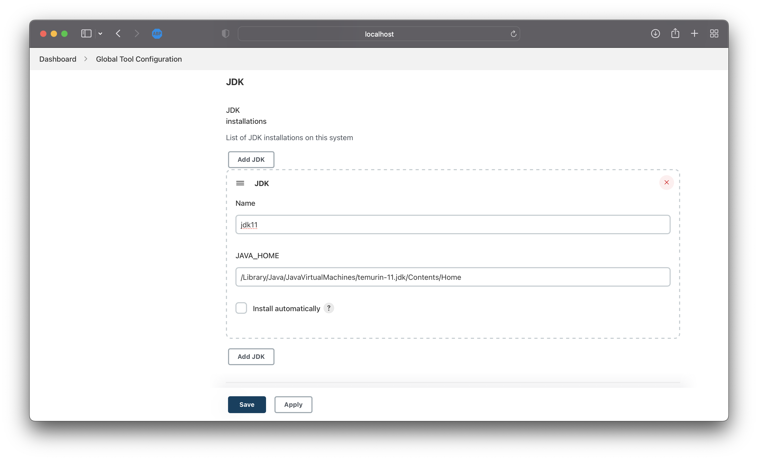This screenshot has height=460, width=758.
Task: Enable the Install automatically checkbox
Action: (241, 308)
